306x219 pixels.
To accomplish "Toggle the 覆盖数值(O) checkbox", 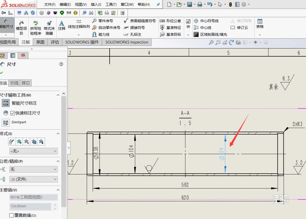I will 11,215.
